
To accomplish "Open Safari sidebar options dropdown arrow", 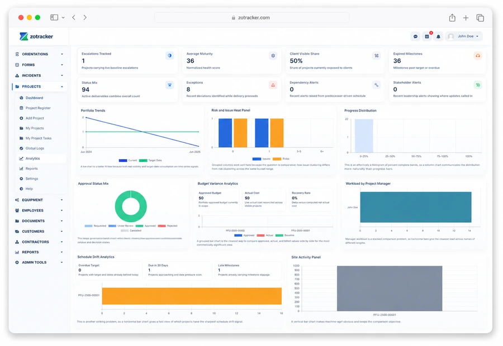I will [x=63, y=18].
